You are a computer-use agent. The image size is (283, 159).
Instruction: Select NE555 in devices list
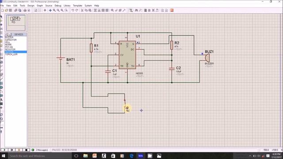[16, 45]
